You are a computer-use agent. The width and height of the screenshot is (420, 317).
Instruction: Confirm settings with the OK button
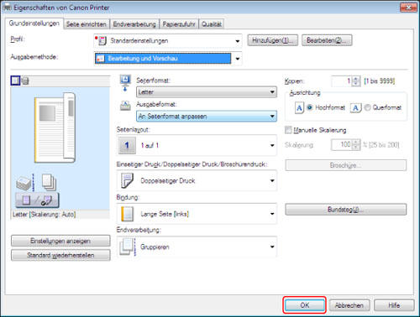pyautogui.click(x=305, y=305)
